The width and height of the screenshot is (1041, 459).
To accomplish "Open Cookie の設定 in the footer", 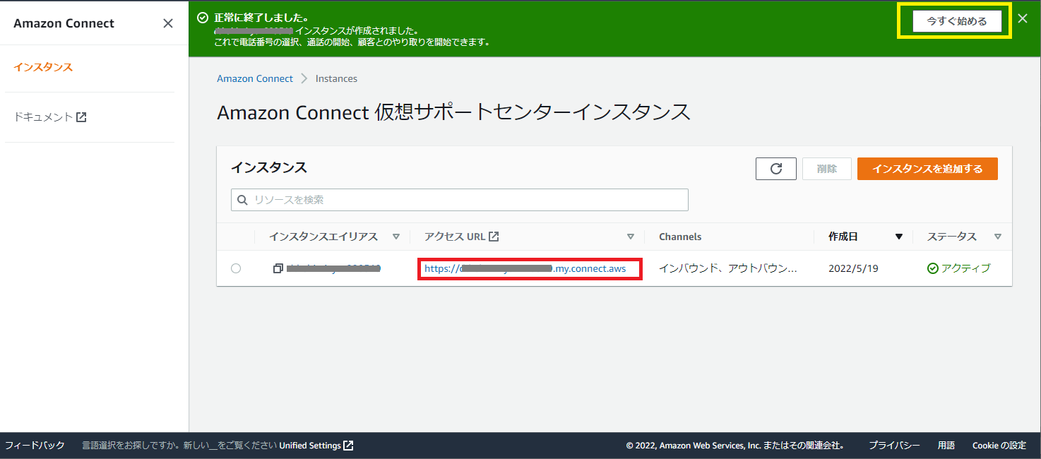I will 999,446.
